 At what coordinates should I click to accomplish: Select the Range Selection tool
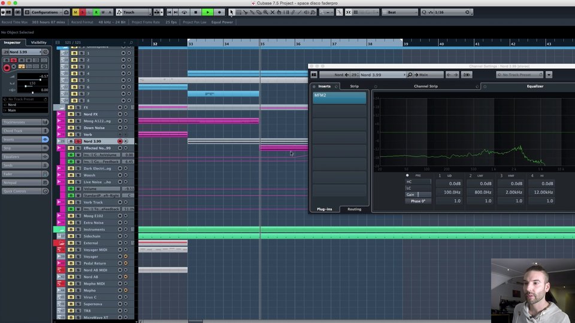pyautogui.click(x=238, y=12)
